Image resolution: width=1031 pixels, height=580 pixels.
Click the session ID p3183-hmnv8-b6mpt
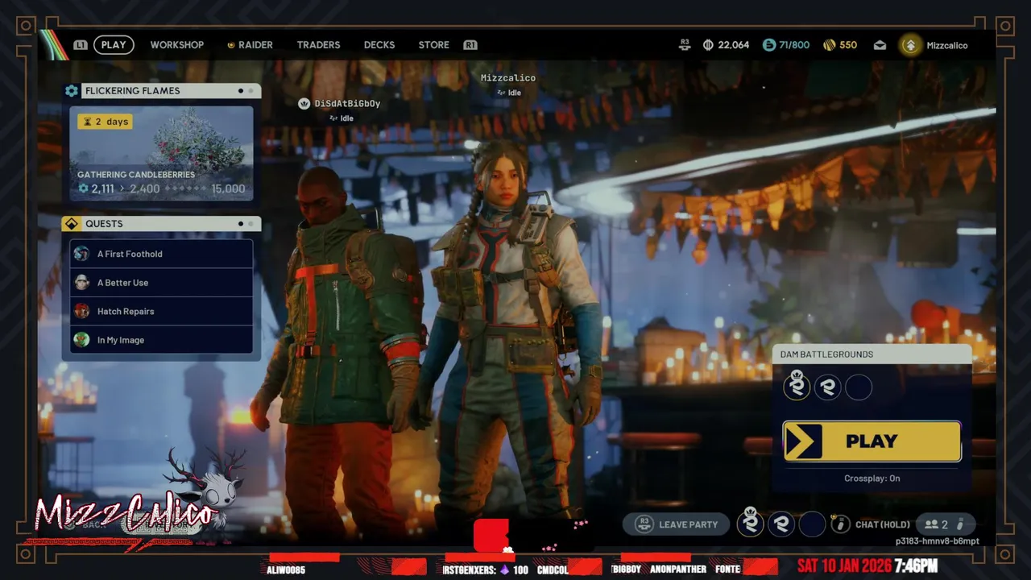[938, 541]
